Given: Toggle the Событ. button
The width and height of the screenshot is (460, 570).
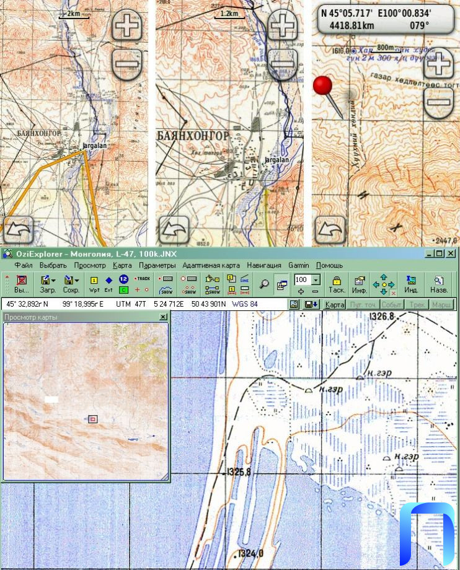Looking at the screenshot, I should click(392, 304).
